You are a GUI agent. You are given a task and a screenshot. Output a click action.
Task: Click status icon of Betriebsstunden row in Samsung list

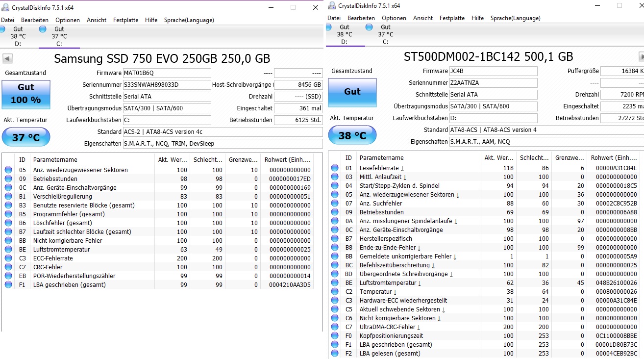point(8,179)
